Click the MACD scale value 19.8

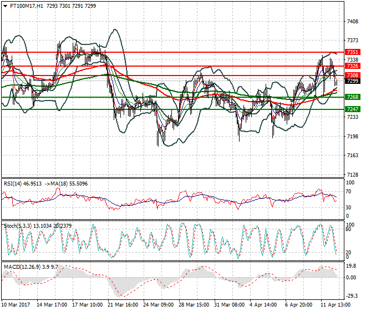point(351,266)
